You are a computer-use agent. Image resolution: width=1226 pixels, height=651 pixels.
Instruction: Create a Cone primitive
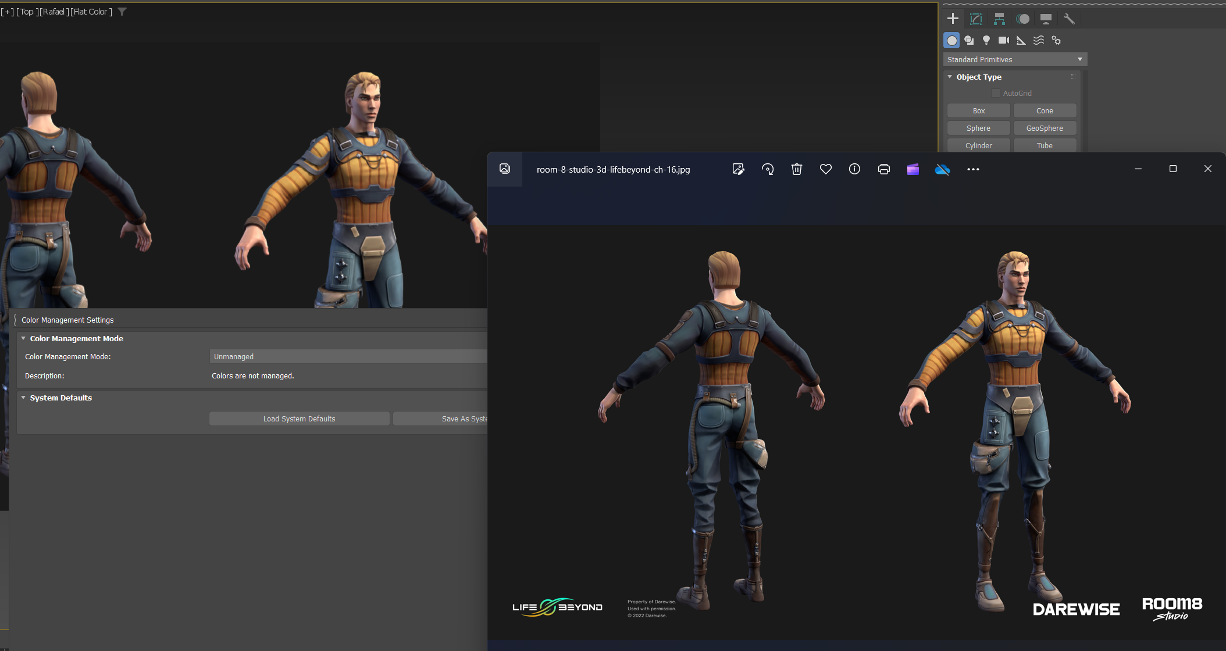pyautogui.click(x=1045, y=110)
